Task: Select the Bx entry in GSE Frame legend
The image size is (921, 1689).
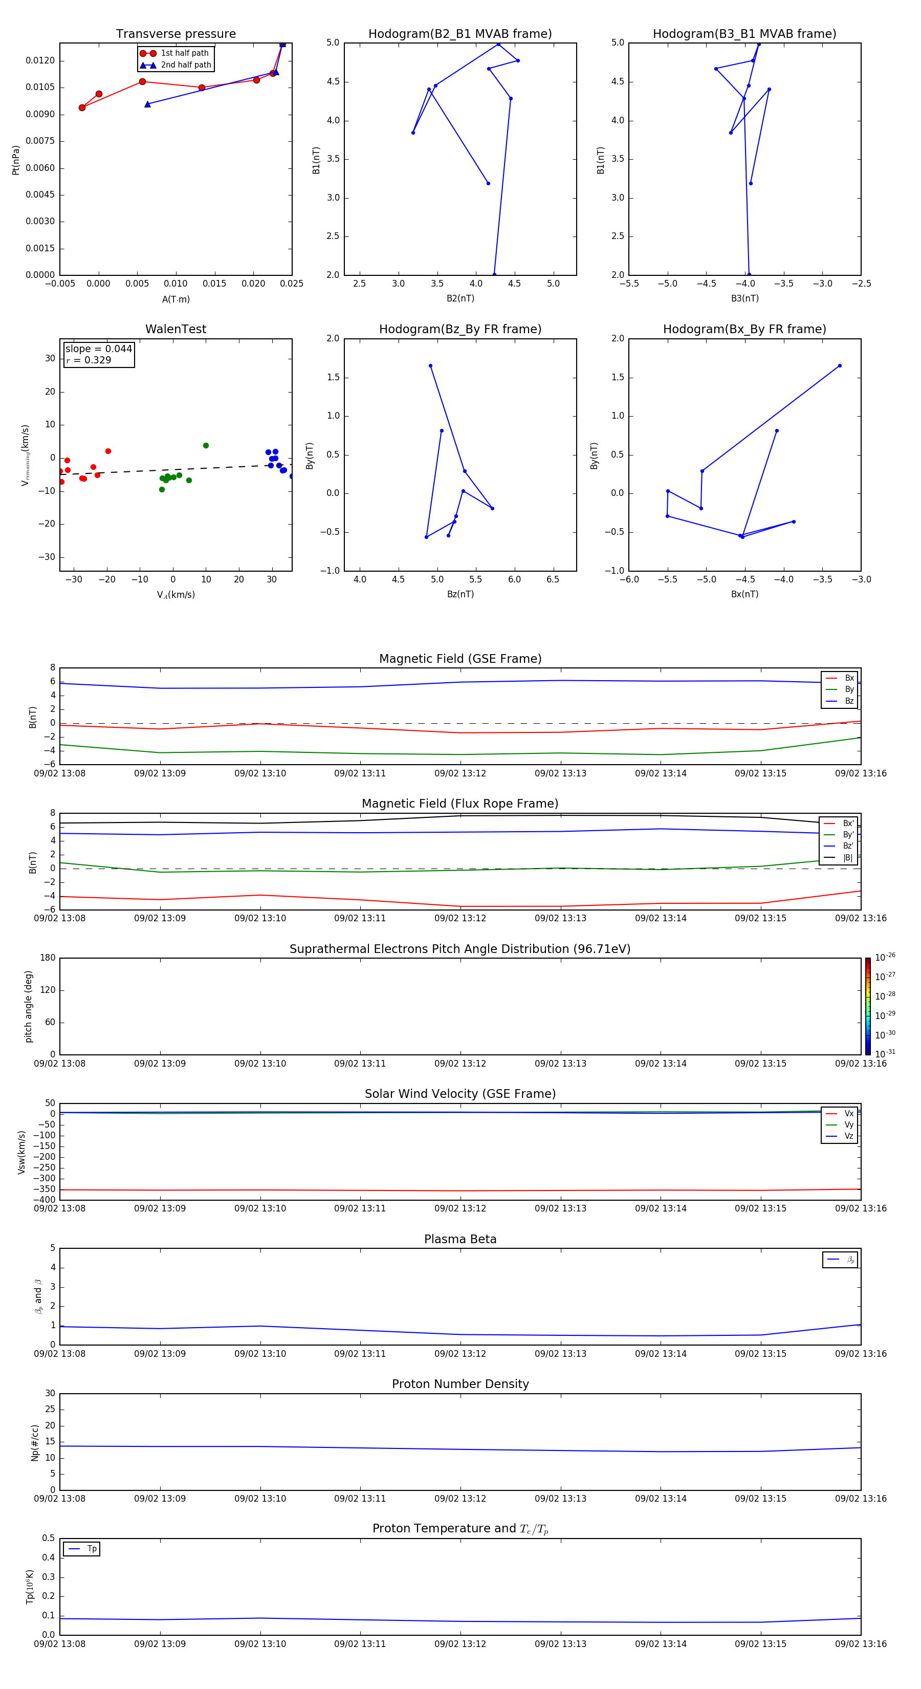Action: (840, 678)
